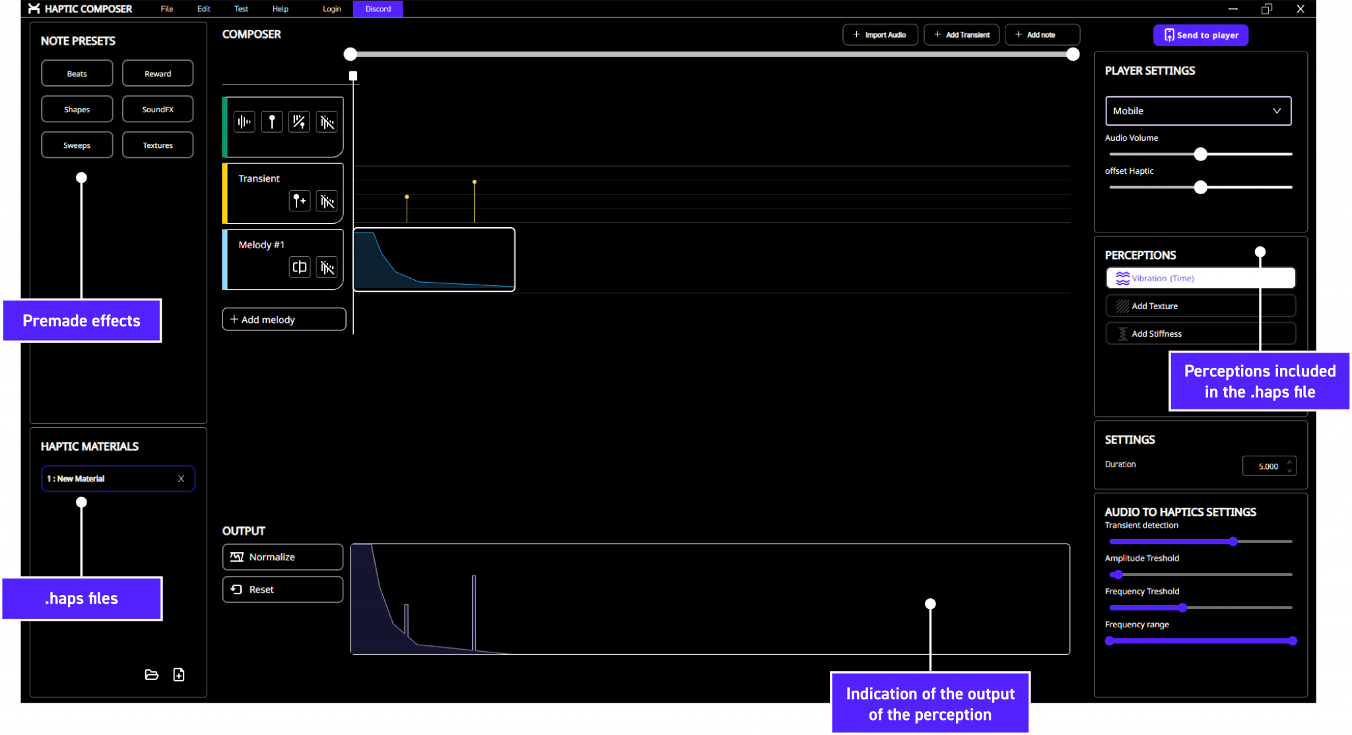Click the Reset arrow icon in Output
Image resolution: width=1352 pixels, height=735 pixels.
(236, 589)
